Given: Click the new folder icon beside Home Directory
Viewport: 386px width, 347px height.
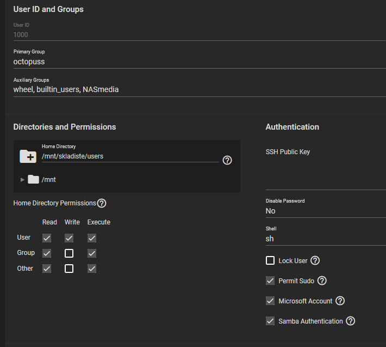Looking at the screenshot, I should click(28, 156).
